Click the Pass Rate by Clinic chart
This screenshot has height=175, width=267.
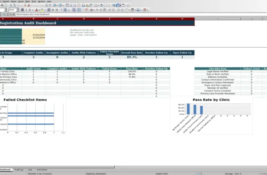[212, 115]
